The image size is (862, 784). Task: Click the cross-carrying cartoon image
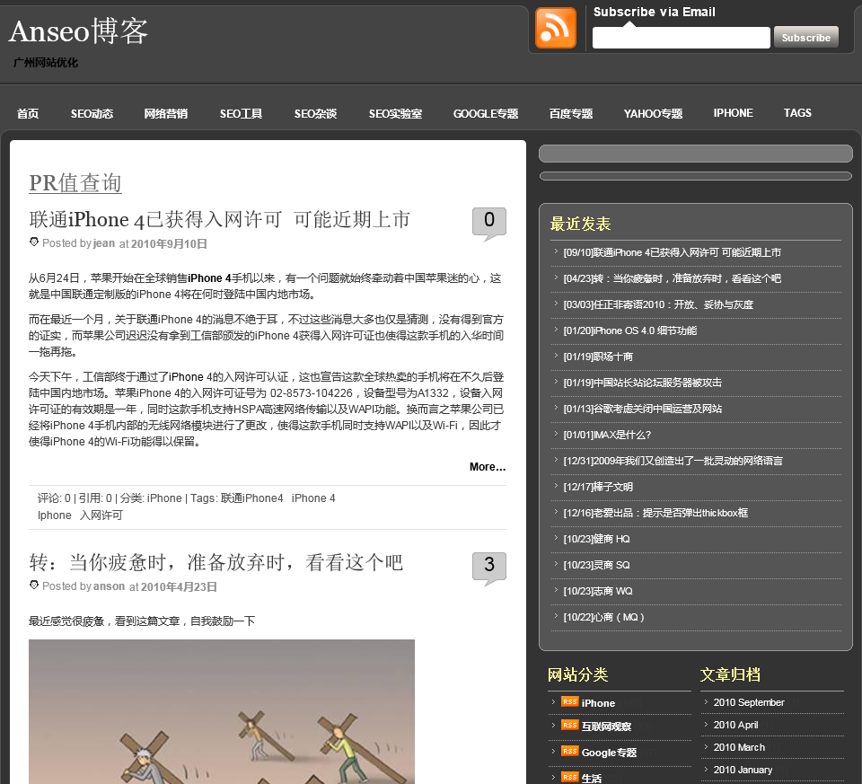pyautogui.click(x=222, y=711)
